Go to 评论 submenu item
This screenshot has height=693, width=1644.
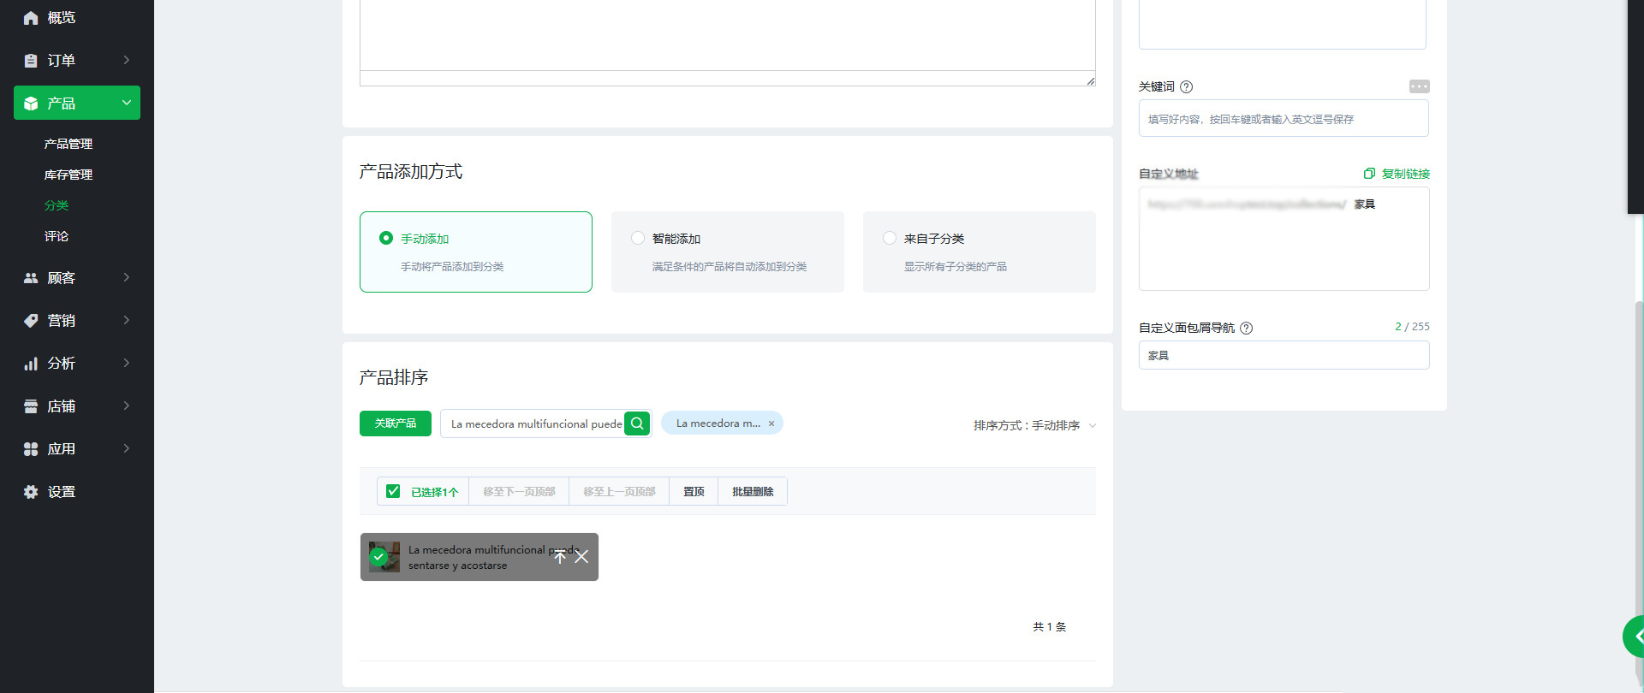57,236
